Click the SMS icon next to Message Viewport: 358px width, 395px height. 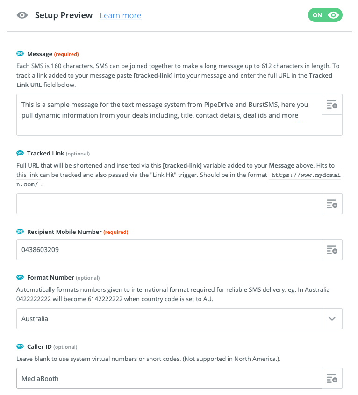tap(20, 54)
